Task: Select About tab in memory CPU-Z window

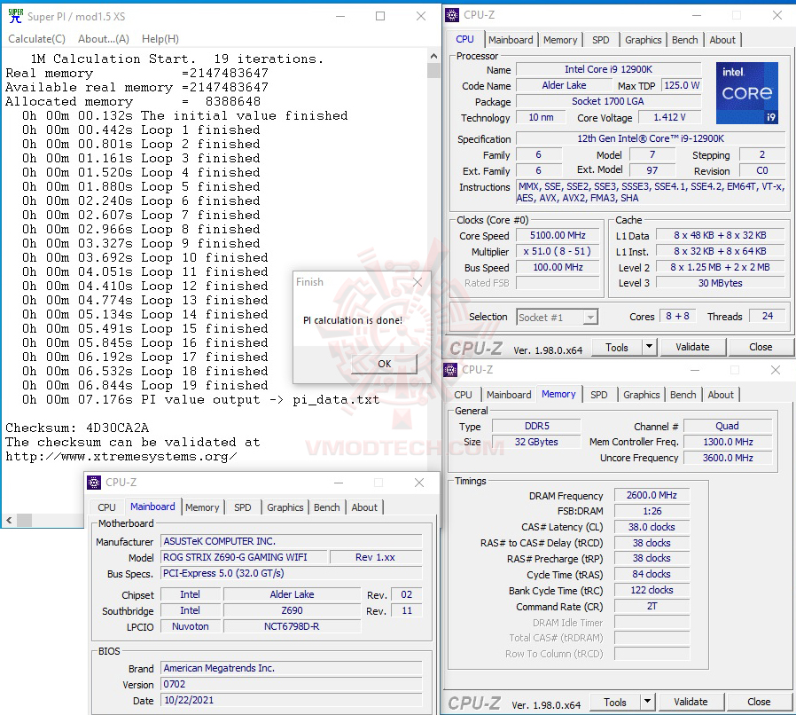Action: pyautogui.click(x=721, y=395)
